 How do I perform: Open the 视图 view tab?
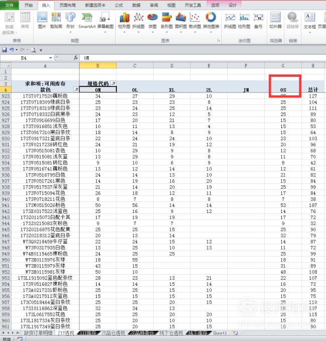(172, 5)
